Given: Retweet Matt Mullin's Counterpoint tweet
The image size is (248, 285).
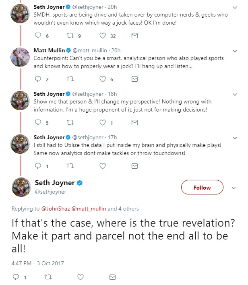Looking at the screenshot, I should tap(70, 79).
